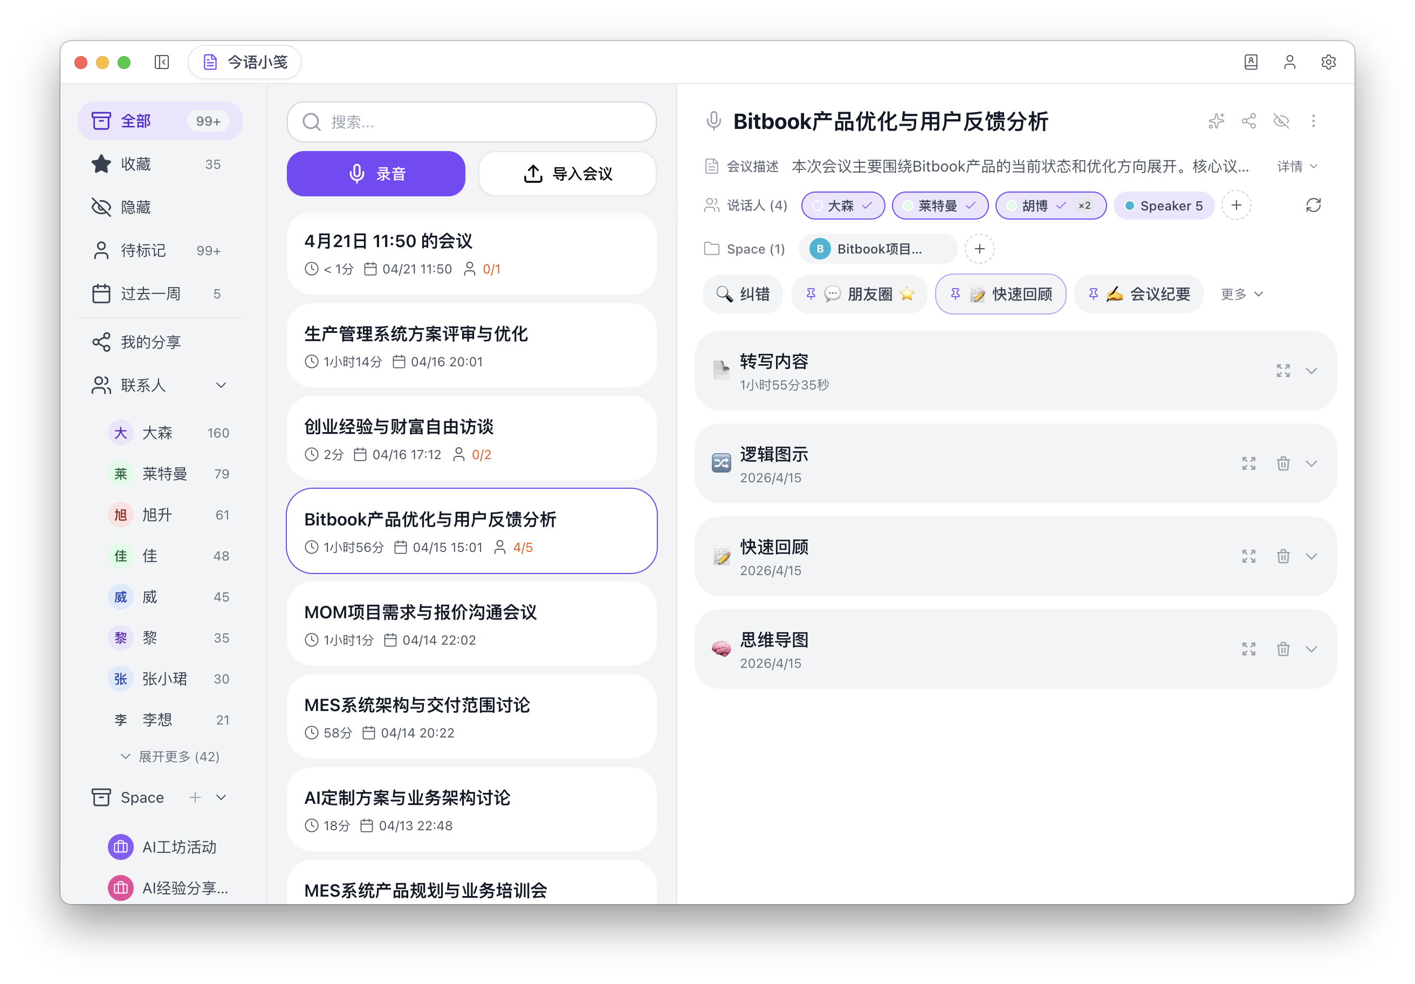The image size is (1415, 984).
Task: Click the 导入会议 button
Action: click(567, 174)
